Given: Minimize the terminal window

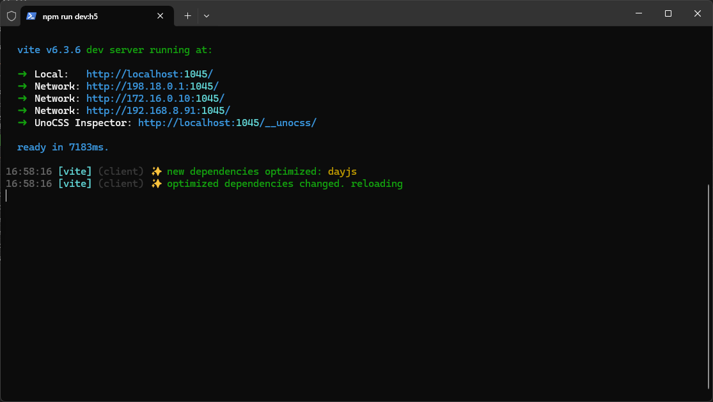Looking at the screenshot, I should pyautogui.click(x=638, y=13).
